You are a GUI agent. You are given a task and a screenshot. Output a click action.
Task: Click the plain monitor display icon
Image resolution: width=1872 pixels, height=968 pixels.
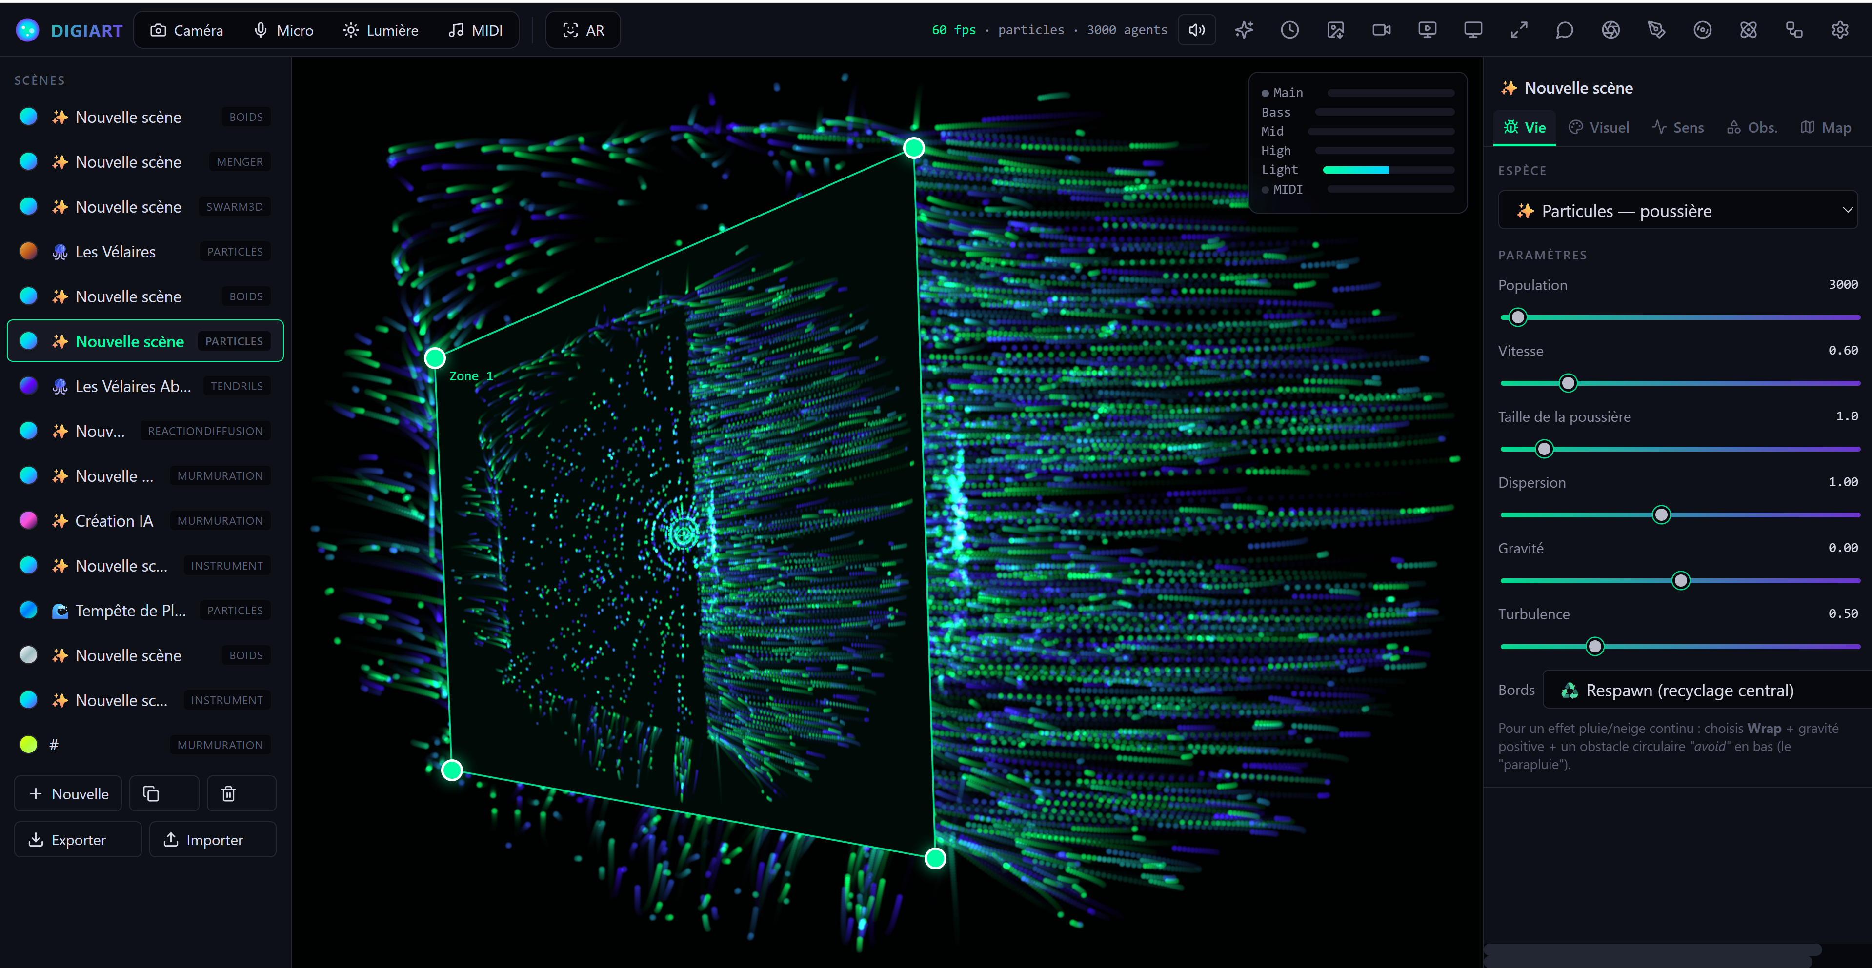pos(1472,30)
